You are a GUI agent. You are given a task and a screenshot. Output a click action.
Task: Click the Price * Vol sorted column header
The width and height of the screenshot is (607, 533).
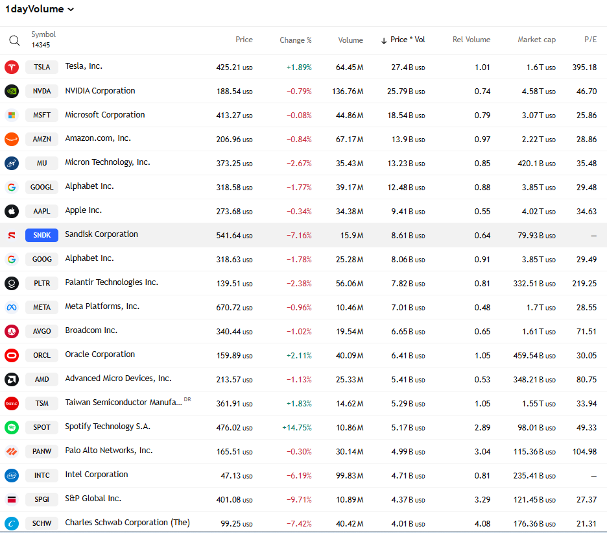pos(403,40)
